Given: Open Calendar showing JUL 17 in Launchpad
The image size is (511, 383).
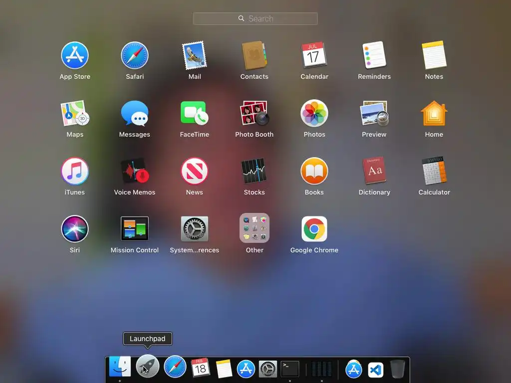Looking at the screenshot, I should [x=314, y=55].
